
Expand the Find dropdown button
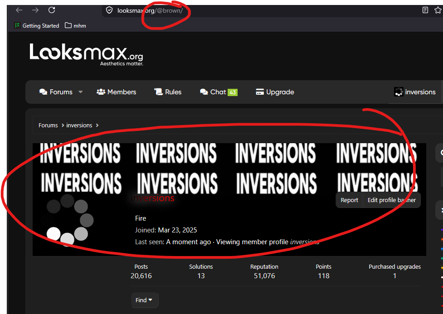[x=145, y=300]
